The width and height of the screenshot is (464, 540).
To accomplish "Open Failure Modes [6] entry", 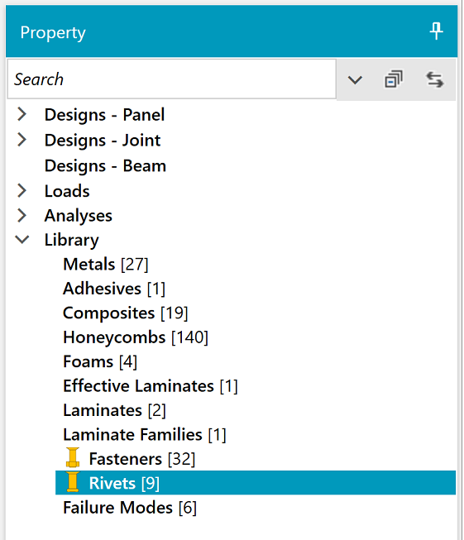I will pos(130,508).
